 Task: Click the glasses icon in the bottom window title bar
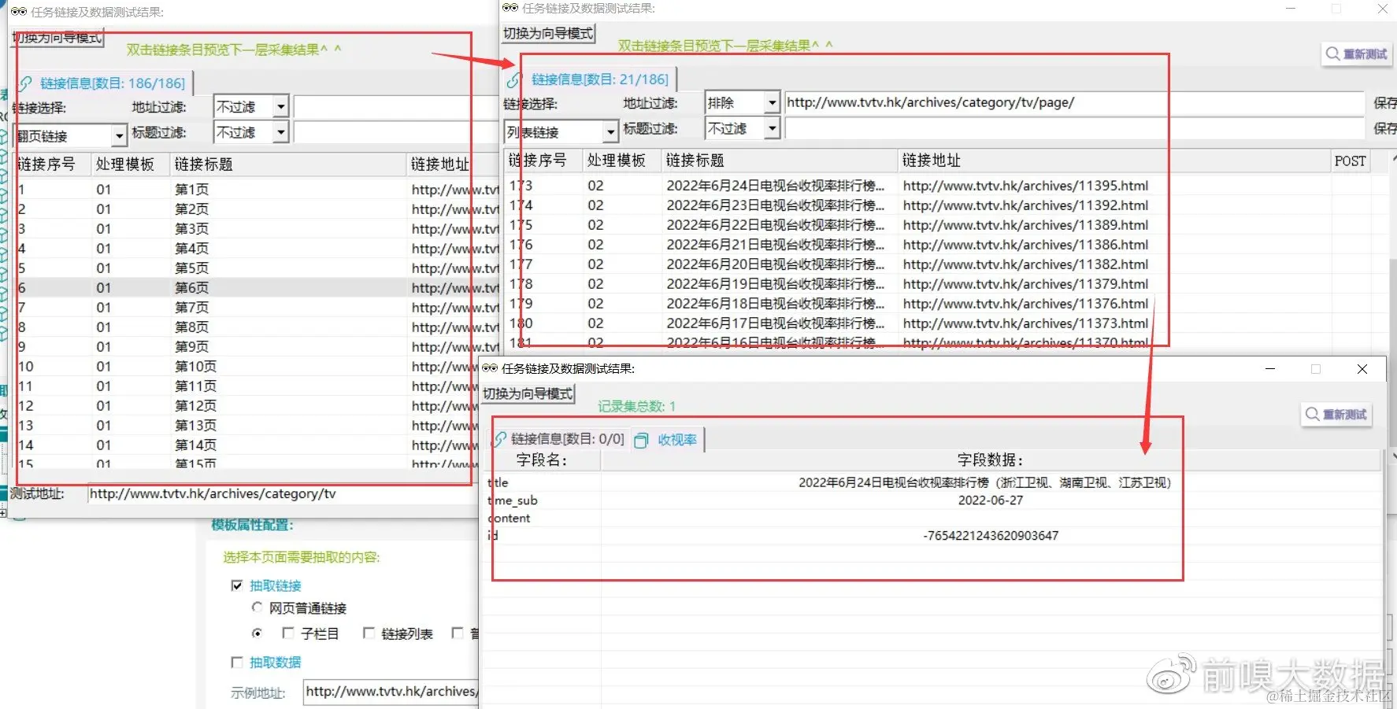coord(490,368)
